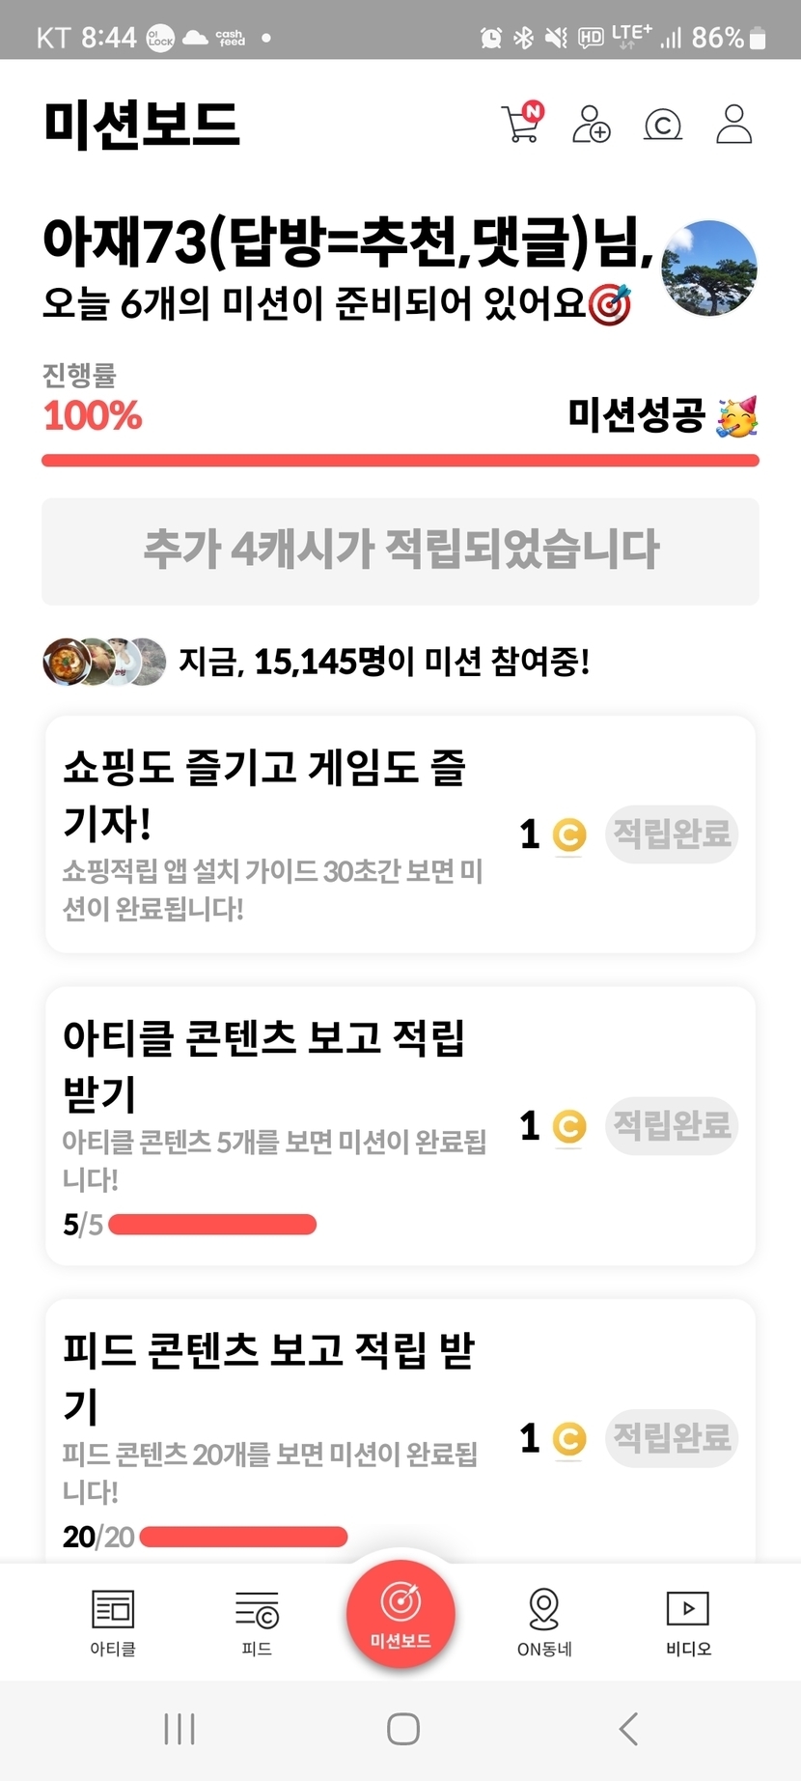Click the 100% mission progress bar
This screenshot has width=801, height=1781.
pyautogui.click(x=400, y=461)
